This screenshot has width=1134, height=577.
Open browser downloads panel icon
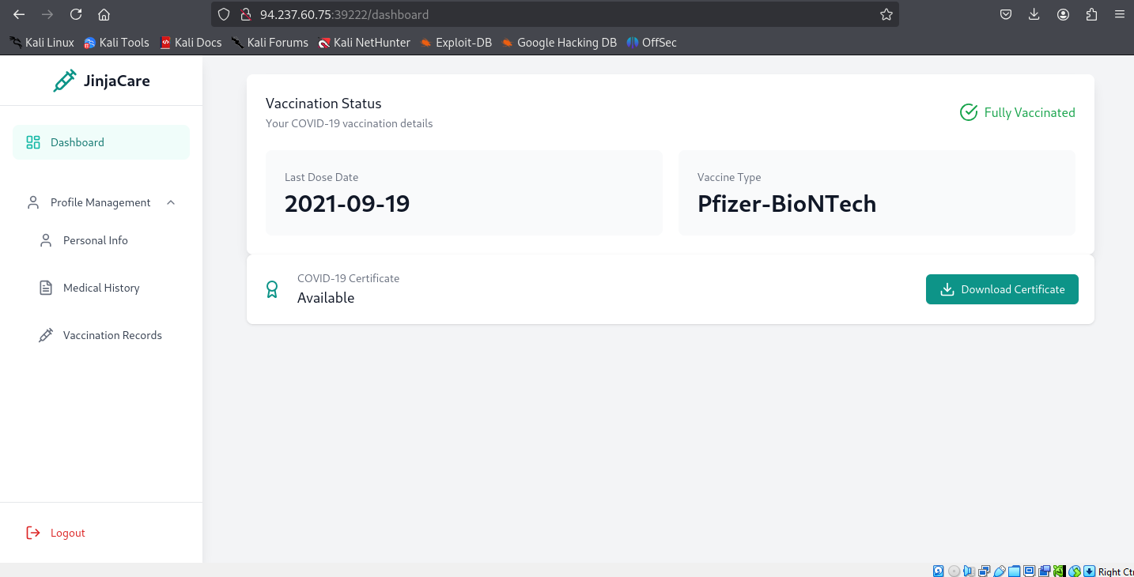pyautogui.click(x=1034, y=14)
